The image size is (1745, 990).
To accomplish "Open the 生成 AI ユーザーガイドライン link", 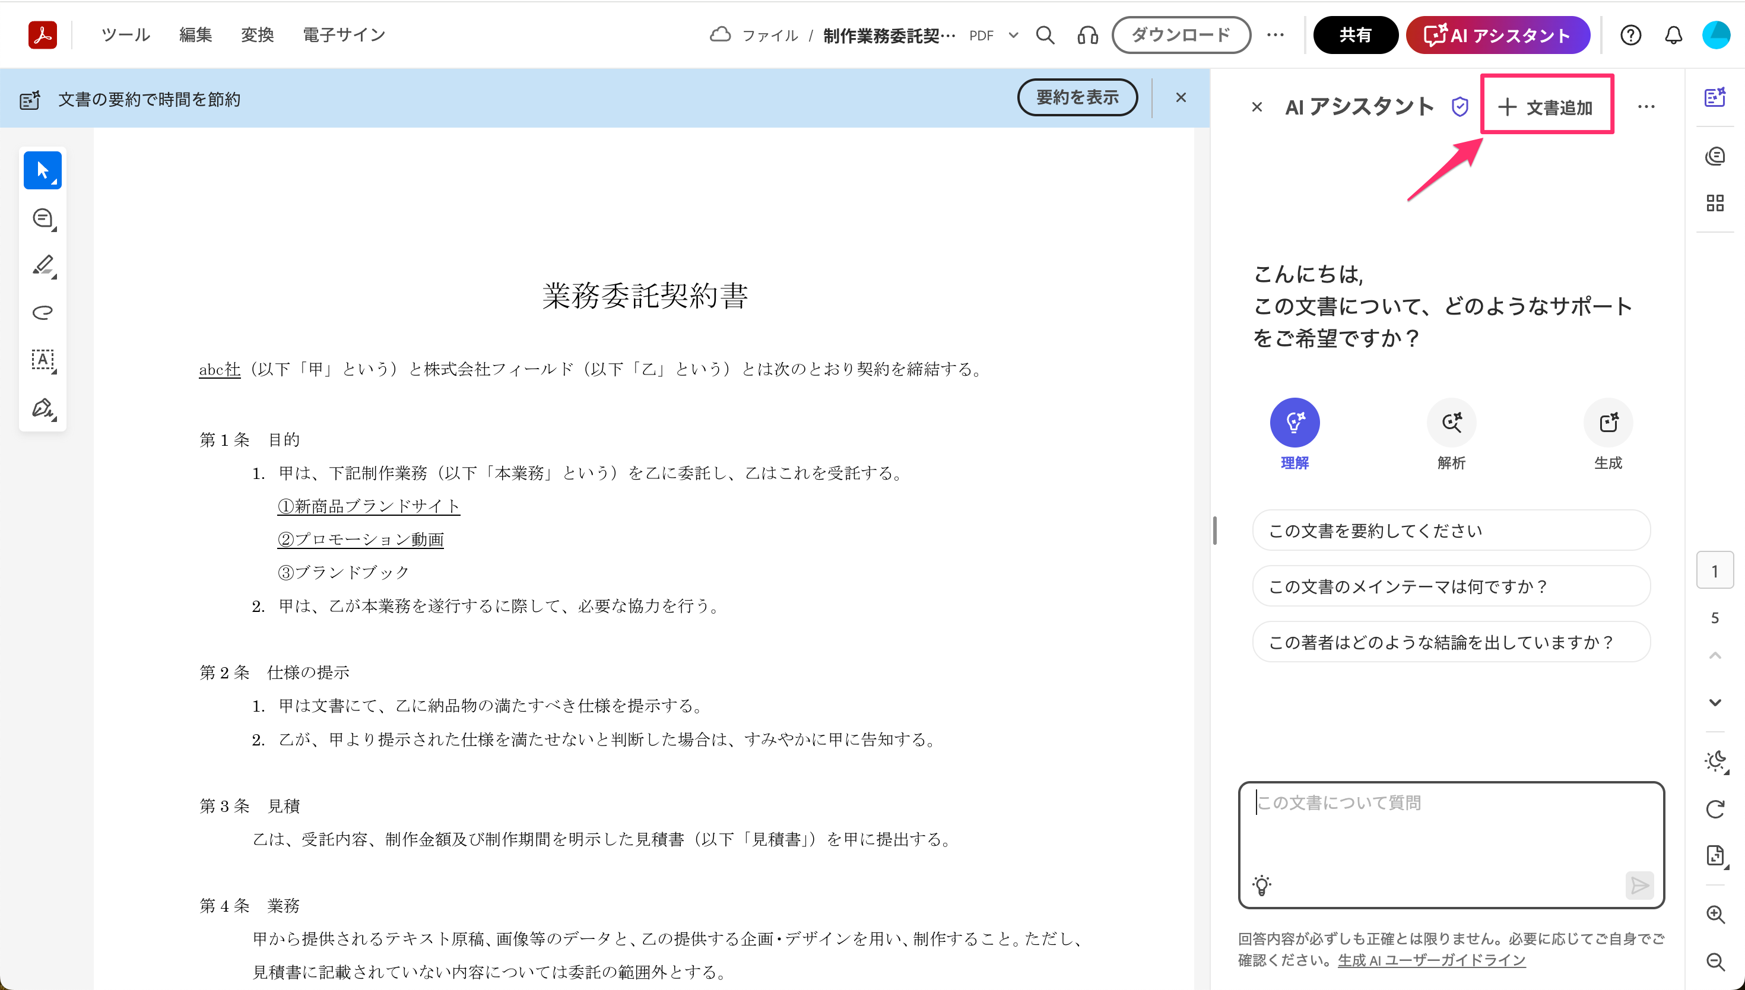I will coord(1431,960).
